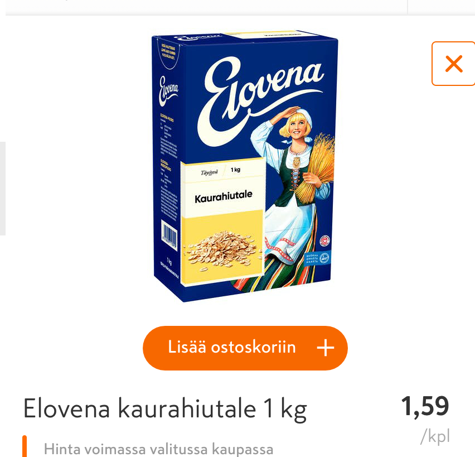
Task: Click the Täysjyvä label on box
Action: [x=209, y=172]
